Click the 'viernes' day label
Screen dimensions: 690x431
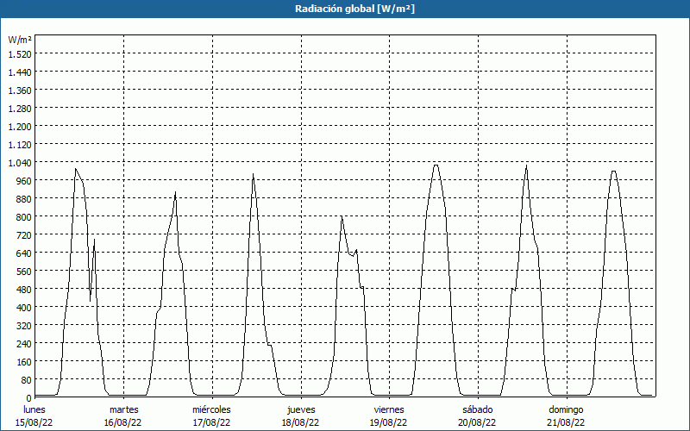[x=389, y=409]
